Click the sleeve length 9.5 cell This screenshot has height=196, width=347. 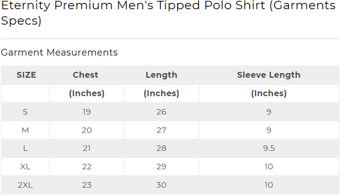tap(269, 148)
